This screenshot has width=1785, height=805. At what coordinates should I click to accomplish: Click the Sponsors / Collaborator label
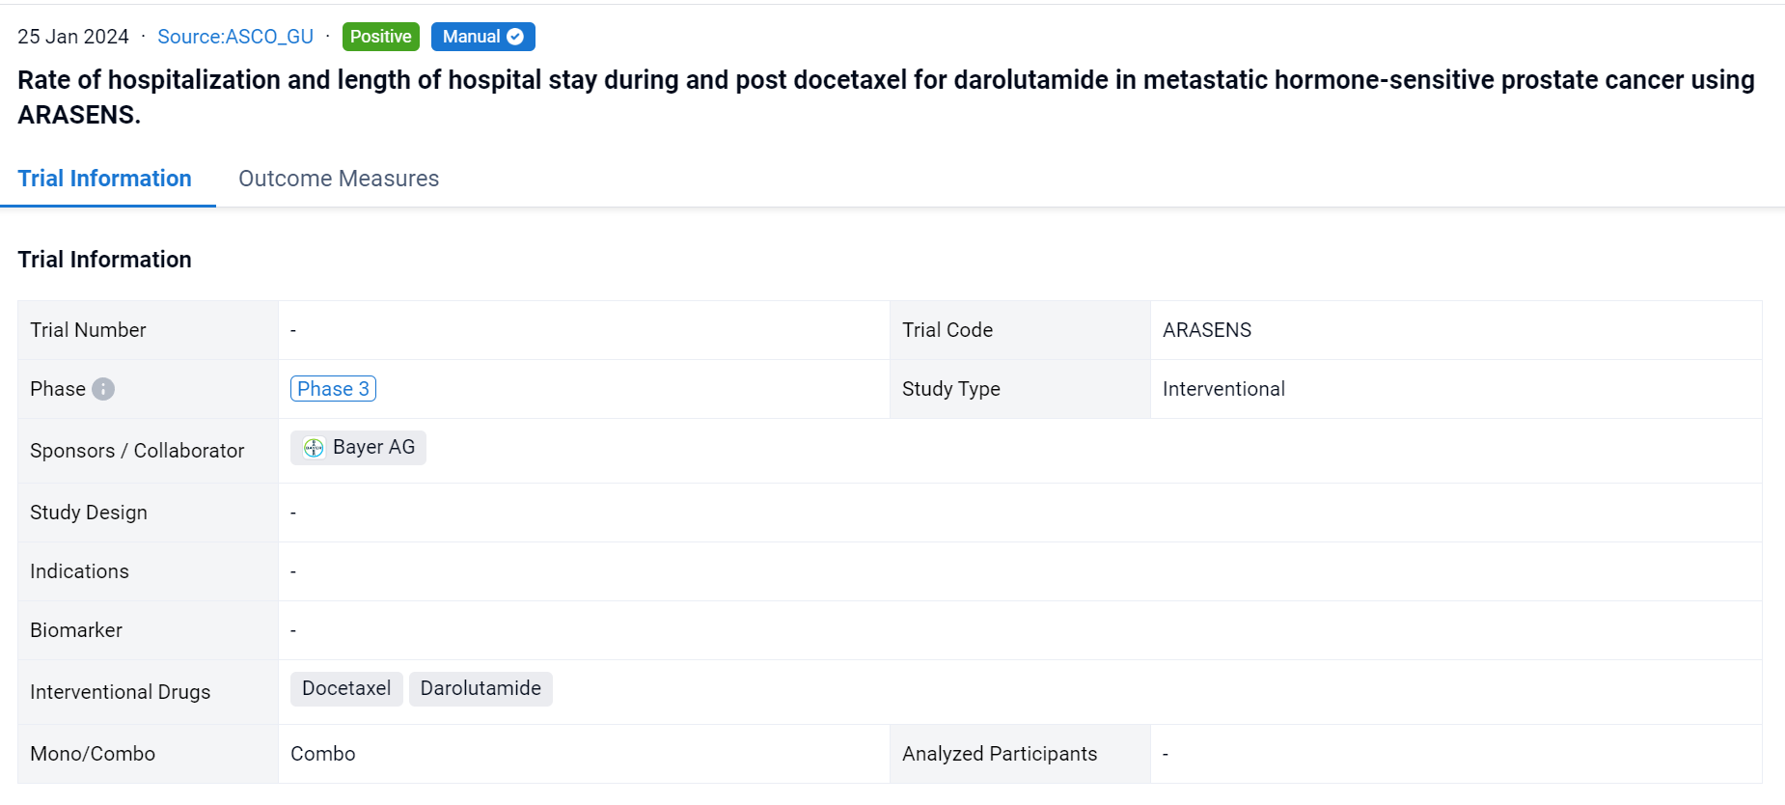point(137,451)
